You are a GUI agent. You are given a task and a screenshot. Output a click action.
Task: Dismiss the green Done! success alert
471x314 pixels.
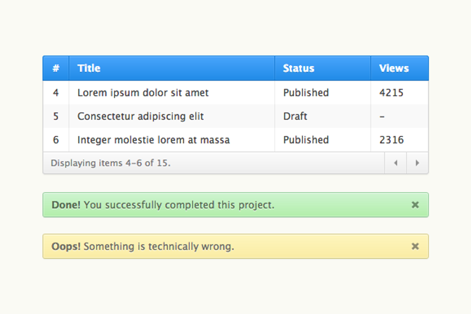pyautogui.click(x=415, y=205)
